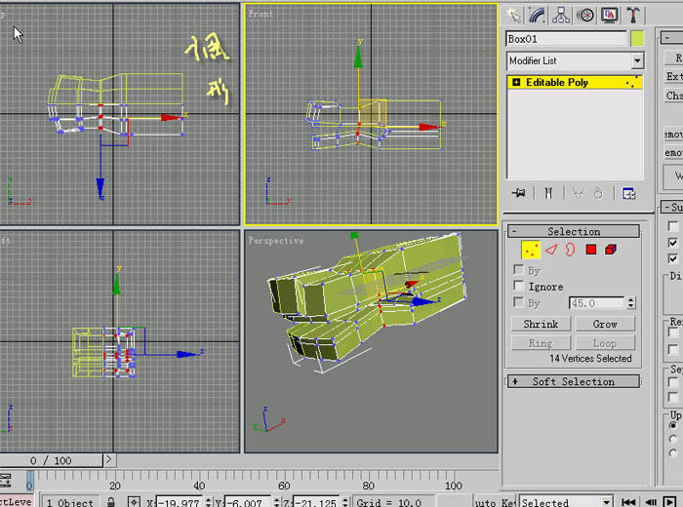Click the partially visible Cha button

click(673, 96)
